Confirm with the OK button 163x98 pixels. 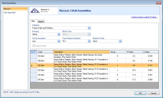coord(140,93)
